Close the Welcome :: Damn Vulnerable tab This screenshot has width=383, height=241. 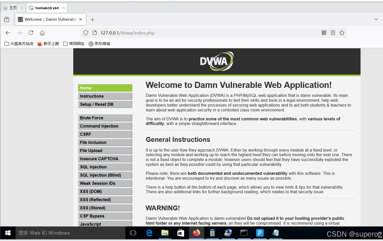(81, 19)
